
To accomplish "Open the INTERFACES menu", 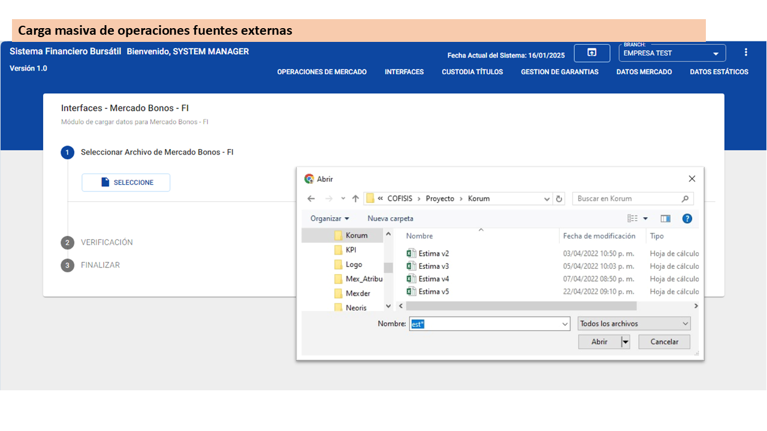I will pos(404,72).
